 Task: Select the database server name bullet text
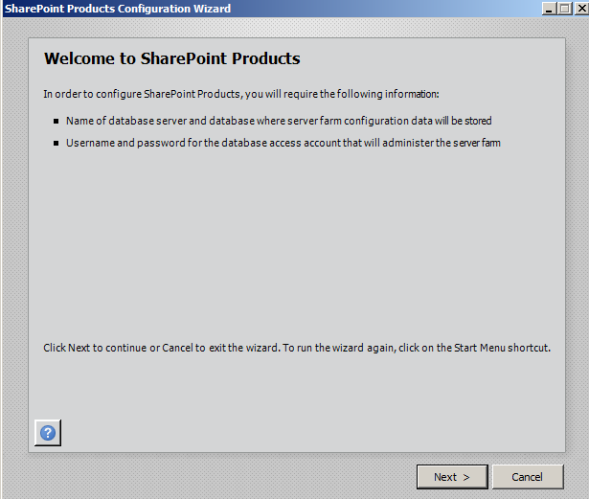click(x=279, y=121)
